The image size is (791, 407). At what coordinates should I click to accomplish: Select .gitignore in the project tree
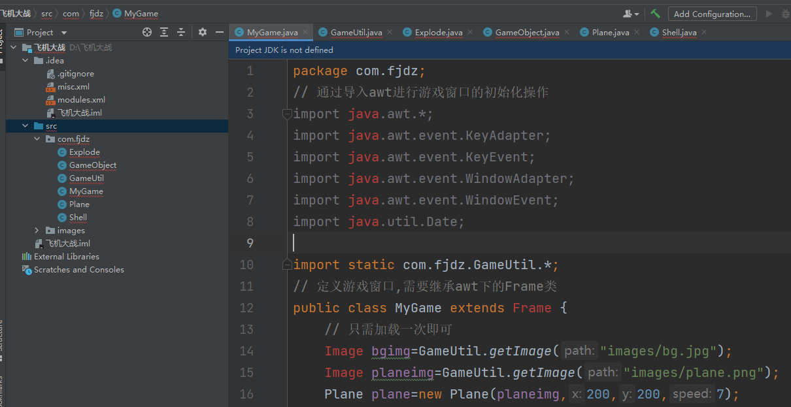[x=75, y=74]
